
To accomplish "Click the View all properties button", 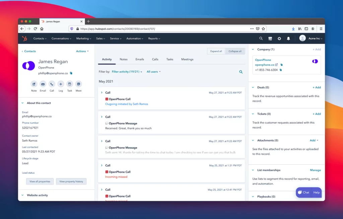I will tap(40, 182).
